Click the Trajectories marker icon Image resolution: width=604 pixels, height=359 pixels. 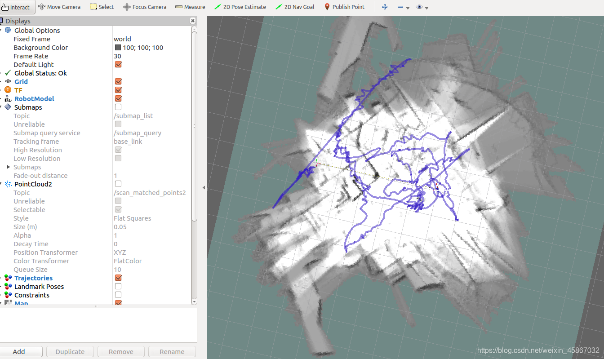coord(8,278)
